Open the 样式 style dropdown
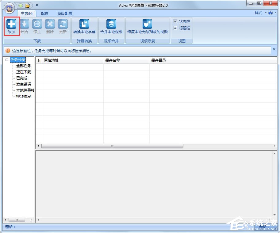 pyautogui.click(x=260, y=13)
